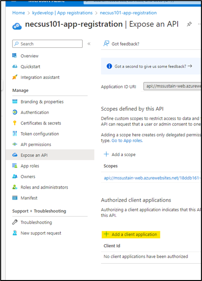Click the Authentication arrow icon
Screen dimensions: 202x281
tap(15, 112)
